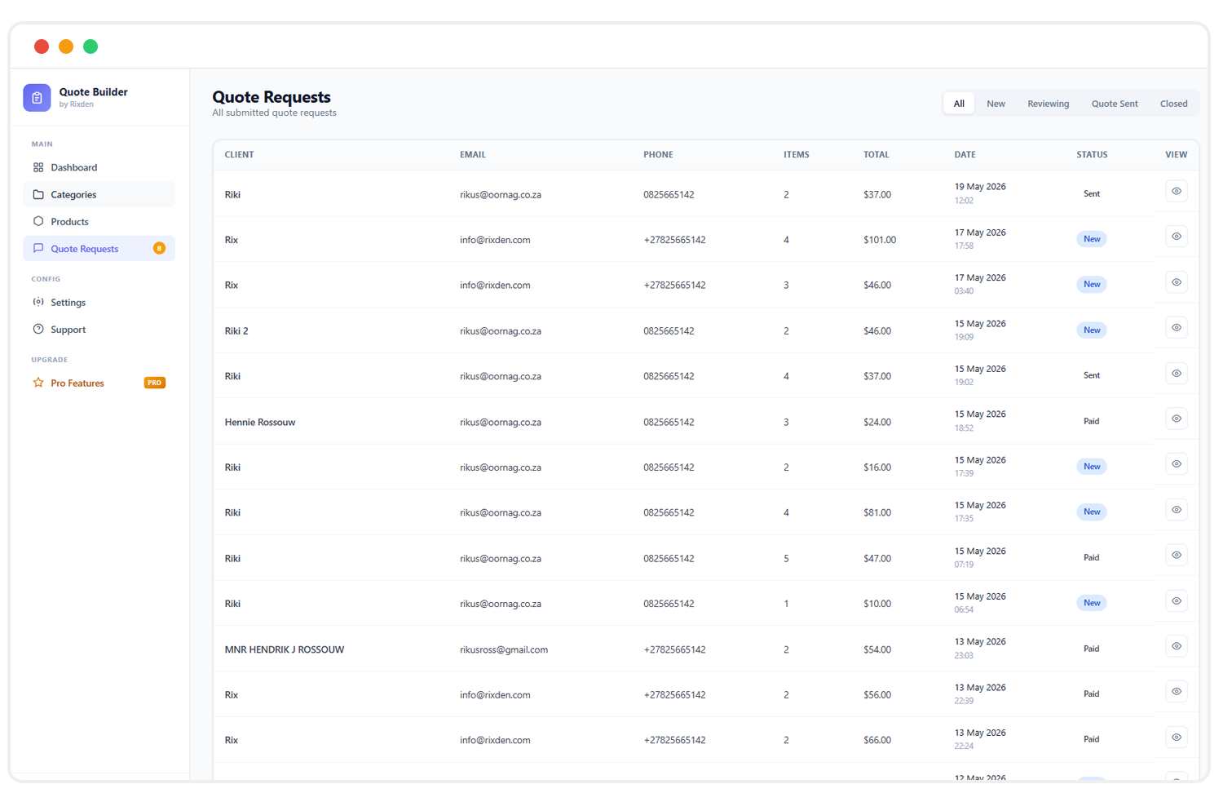Click the Paid status for Hennie Rossouw

click(x=1091, y=422)
